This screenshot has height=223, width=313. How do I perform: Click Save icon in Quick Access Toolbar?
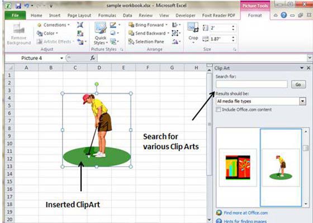18,6
